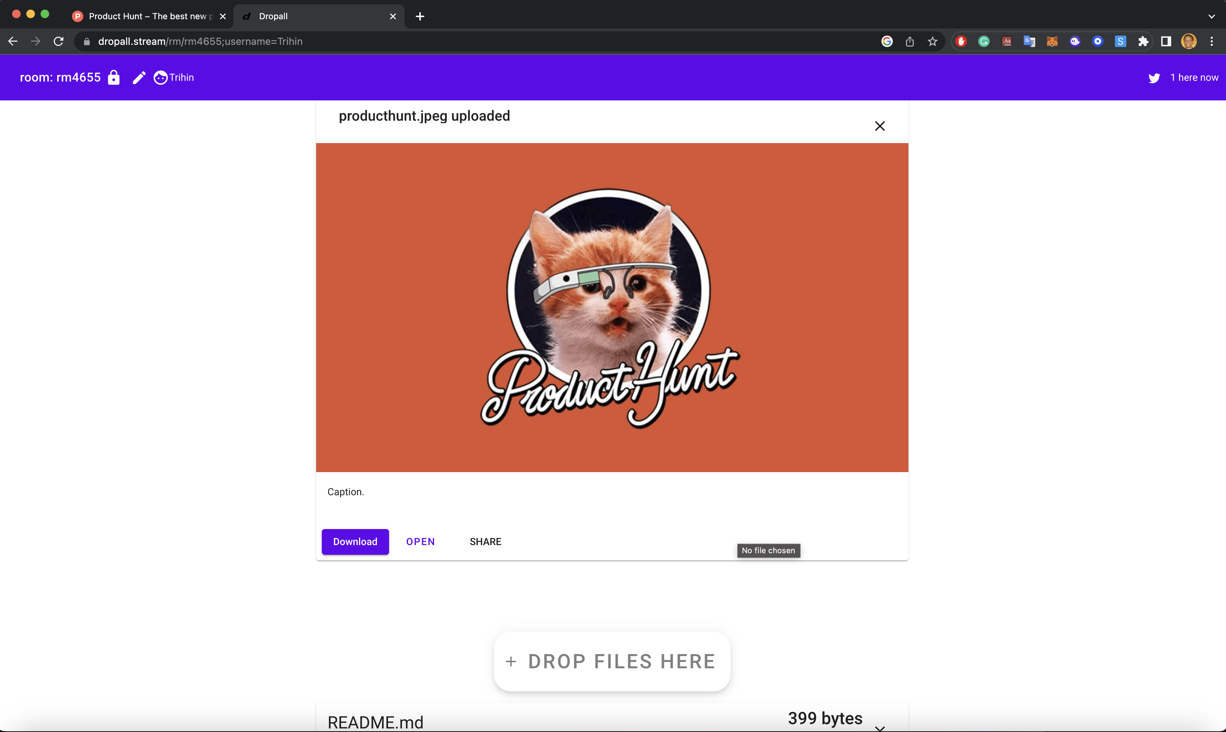1226x732 pixels.
Task: Close the Product Hunt tab
Action: pos(223,16)
